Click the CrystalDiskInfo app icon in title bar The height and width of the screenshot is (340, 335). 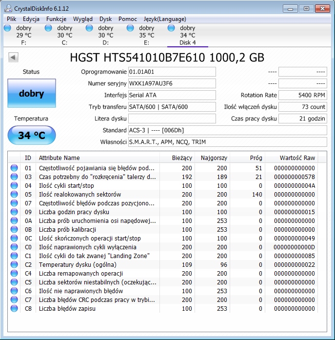click(9, 8)
